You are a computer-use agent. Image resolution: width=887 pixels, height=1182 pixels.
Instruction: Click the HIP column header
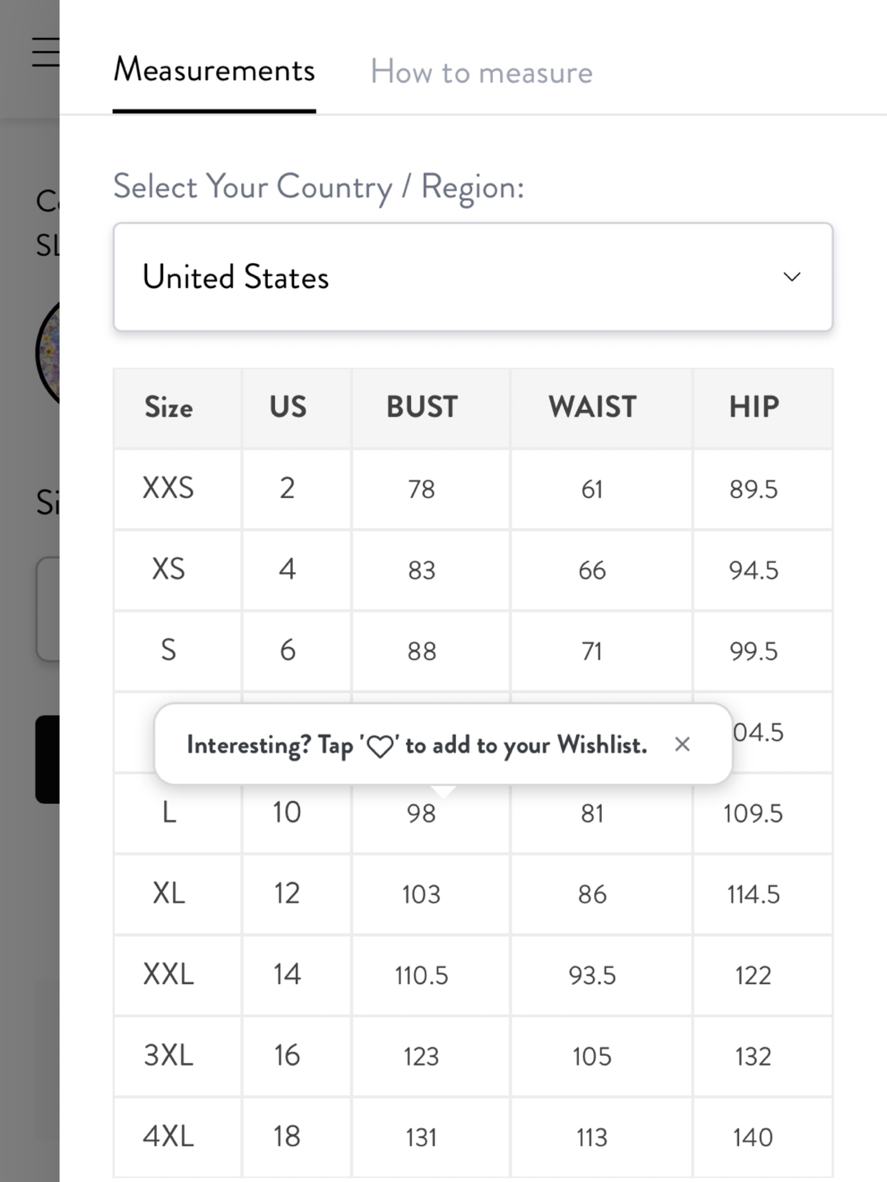754,407
